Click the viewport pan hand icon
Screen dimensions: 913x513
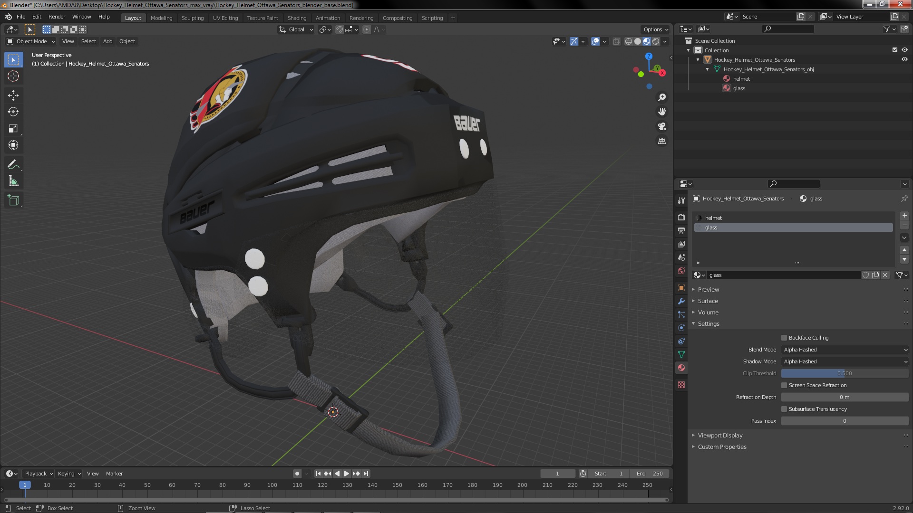coord(662,112)
